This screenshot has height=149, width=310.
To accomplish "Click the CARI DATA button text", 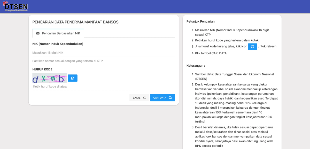I will 160,98.
